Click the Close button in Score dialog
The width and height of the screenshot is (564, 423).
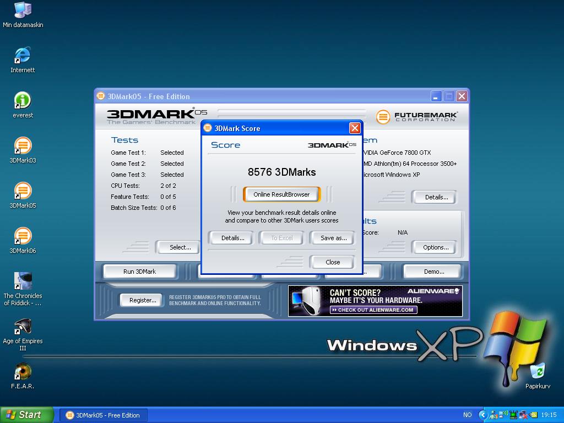tap(333, 262)
